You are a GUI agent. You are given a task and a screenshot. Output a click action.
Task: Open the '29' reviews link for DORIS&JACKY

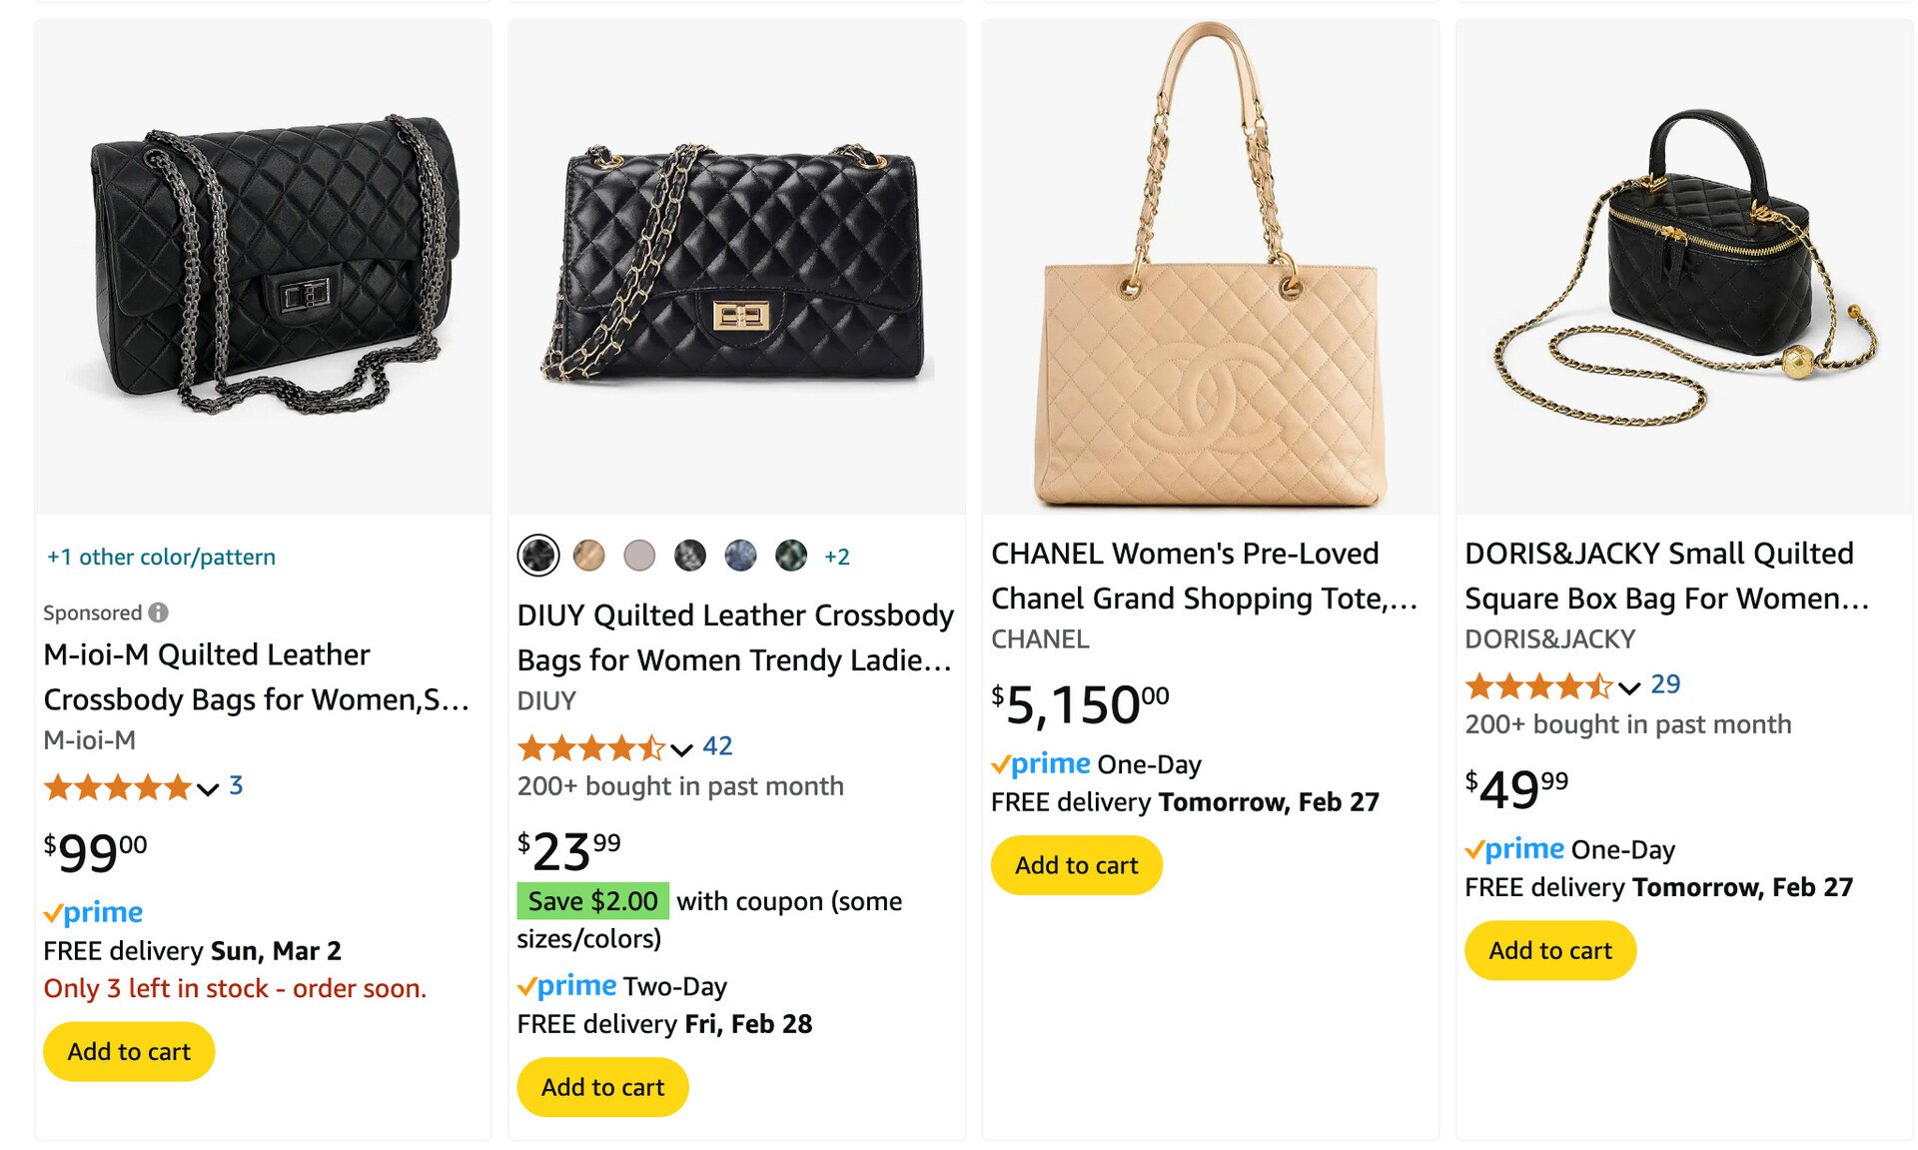(x=1663, y=683)
